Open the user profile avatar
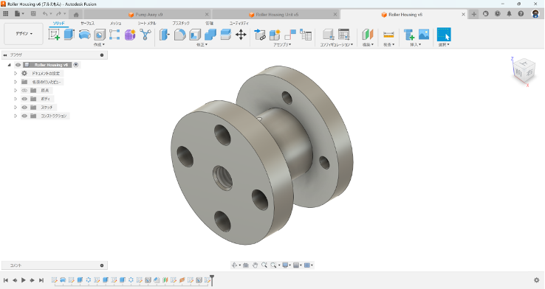This screenshot has width=545, height=289. (x=535, y=14)
